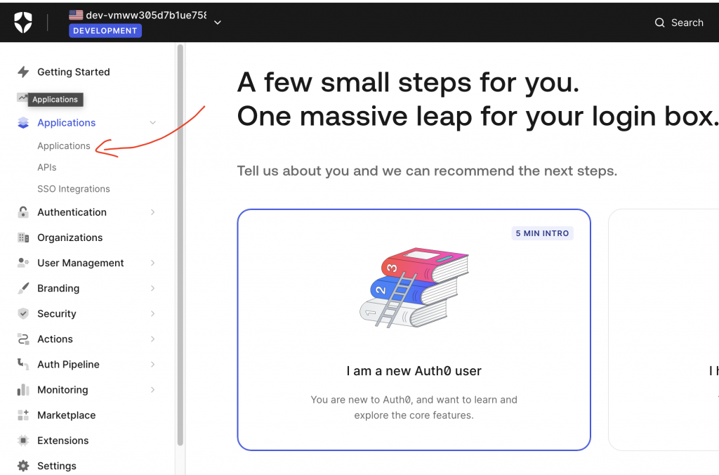Select Auth Pipeline in the sidebar
Image resolution: width=719 pixels, height=475 pixels.
pyautogui.click(x=68, y=365)
